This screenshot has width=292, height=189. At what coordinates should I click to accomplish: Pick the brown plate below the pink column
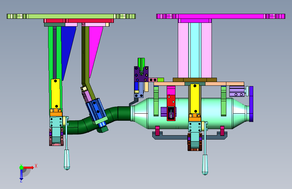195,80
